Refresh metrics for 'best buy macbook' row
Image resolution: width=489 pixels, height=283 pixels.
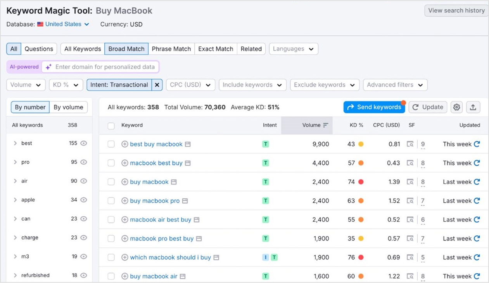coord(477,144)
